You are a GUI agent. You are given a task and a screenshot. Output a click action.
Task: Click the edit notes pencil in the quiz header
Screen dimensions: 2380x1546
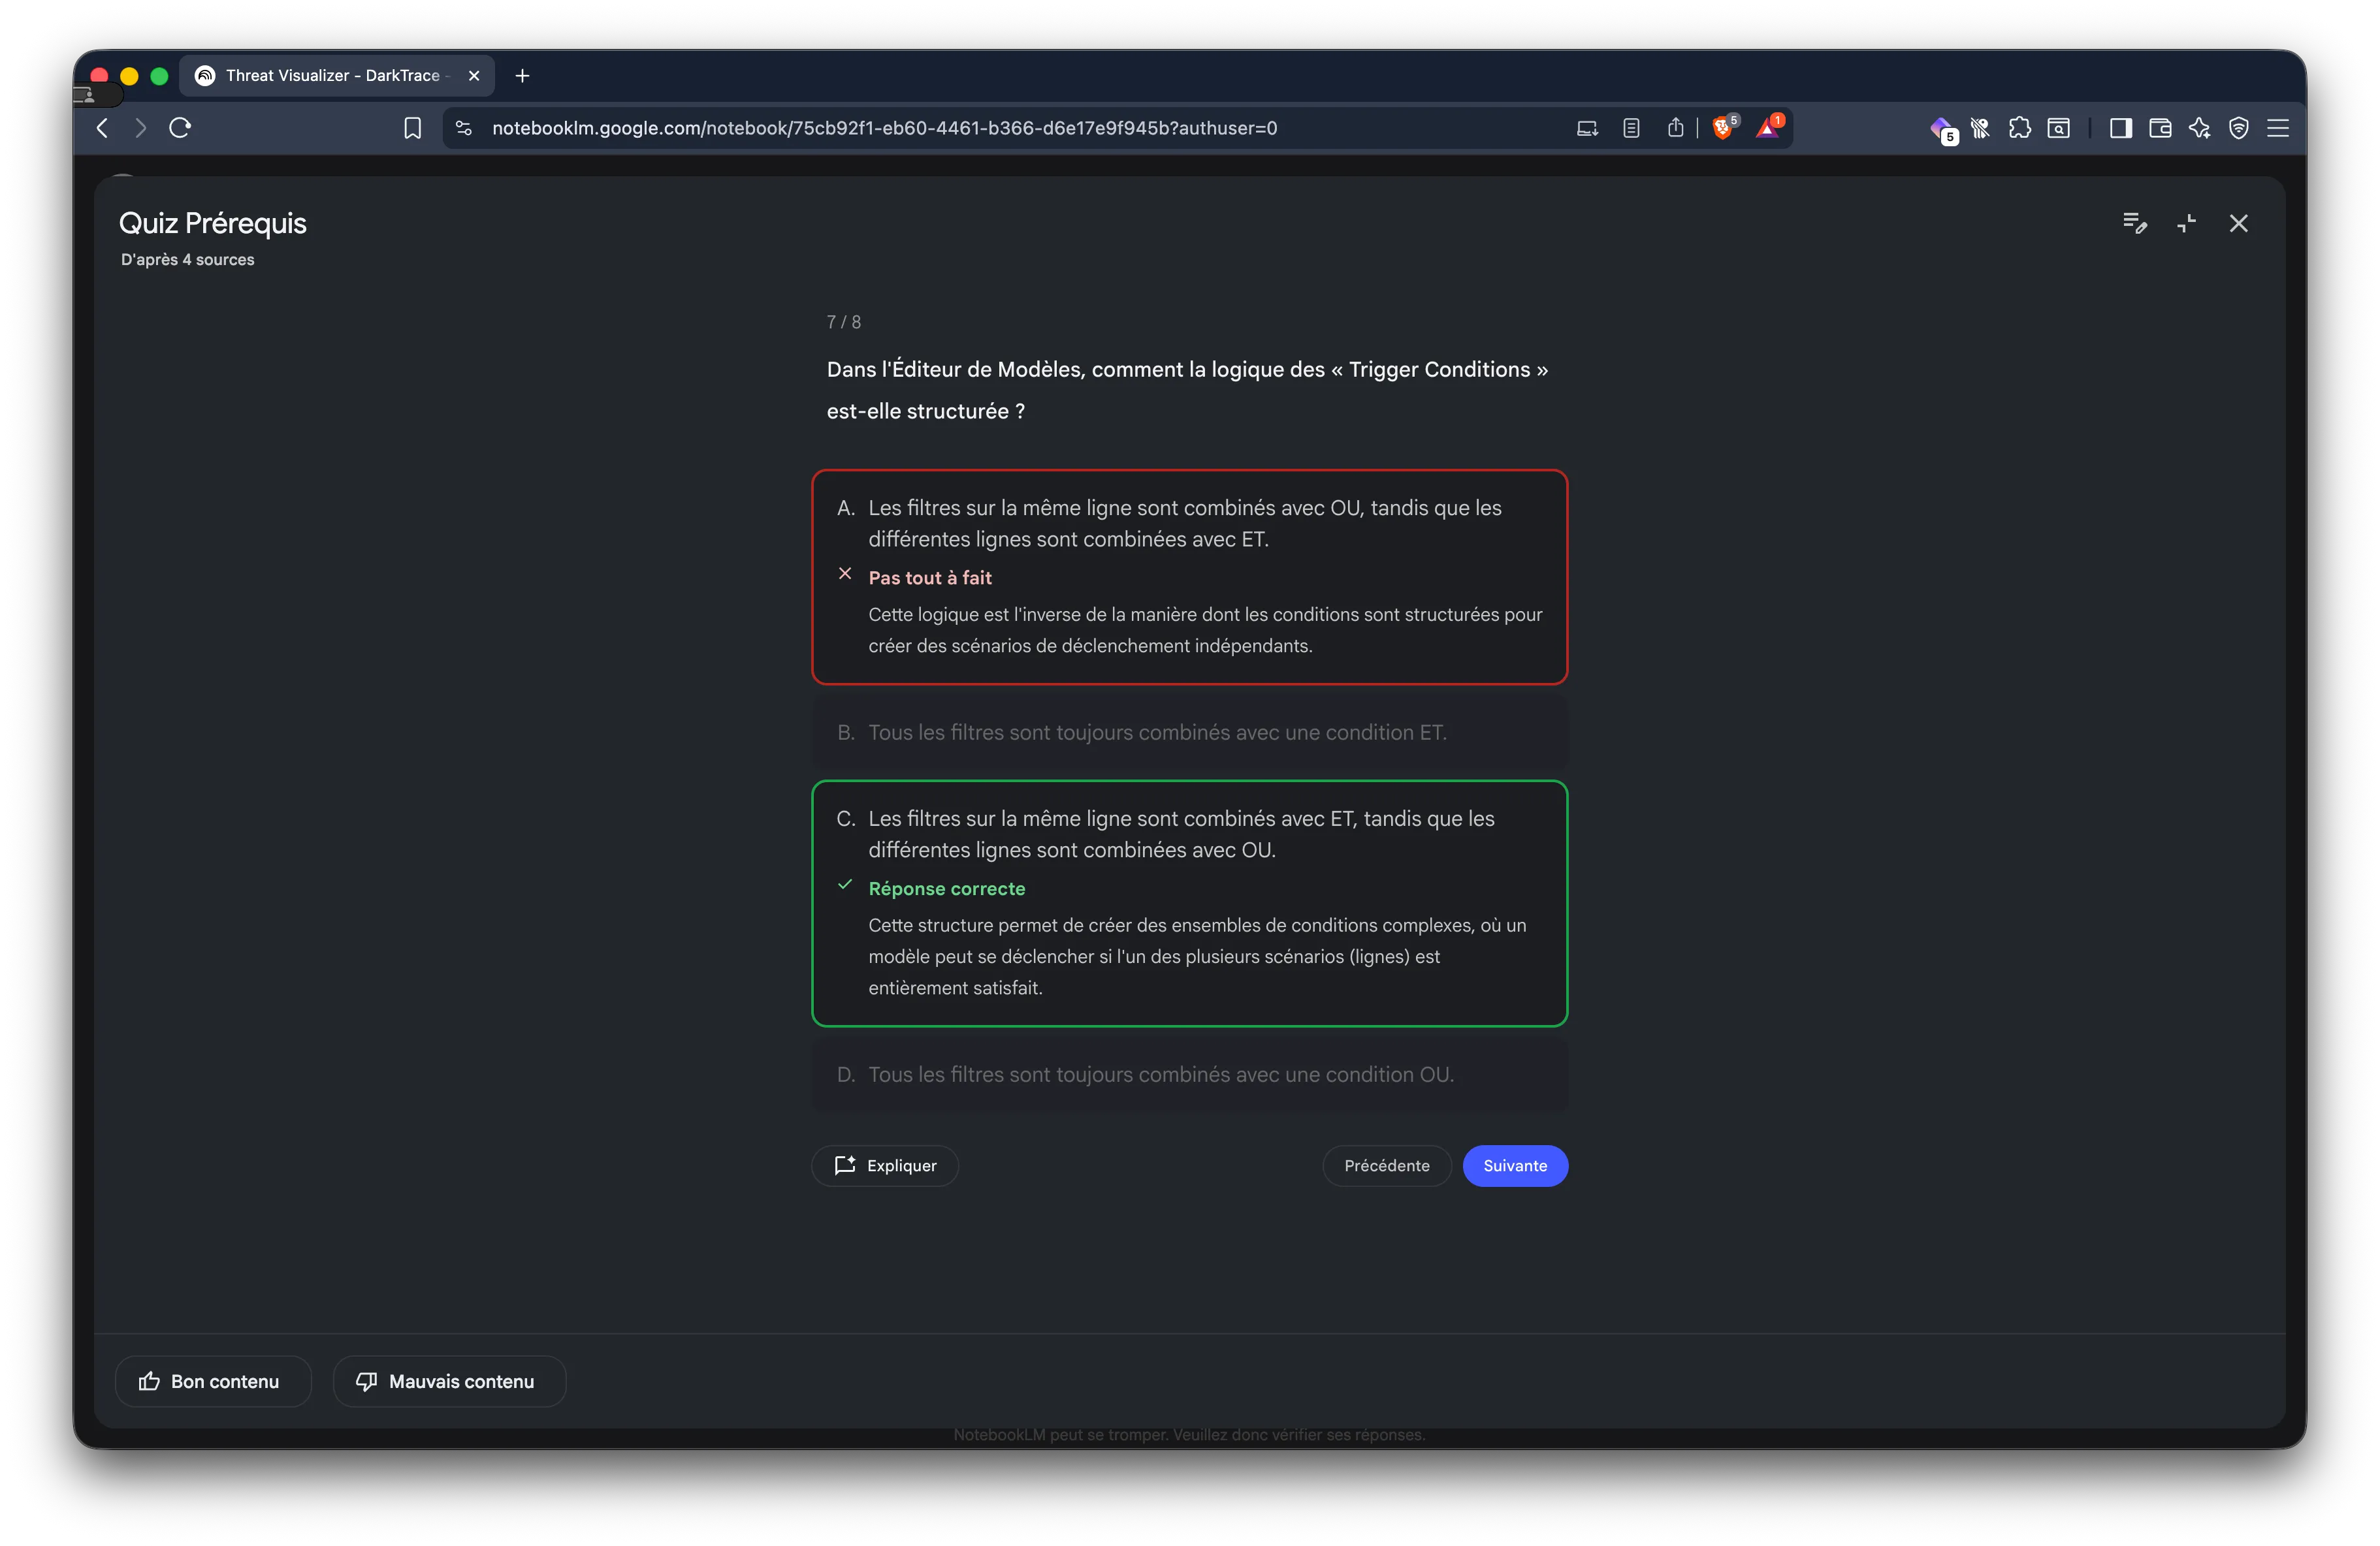(x=2135, y=224)
